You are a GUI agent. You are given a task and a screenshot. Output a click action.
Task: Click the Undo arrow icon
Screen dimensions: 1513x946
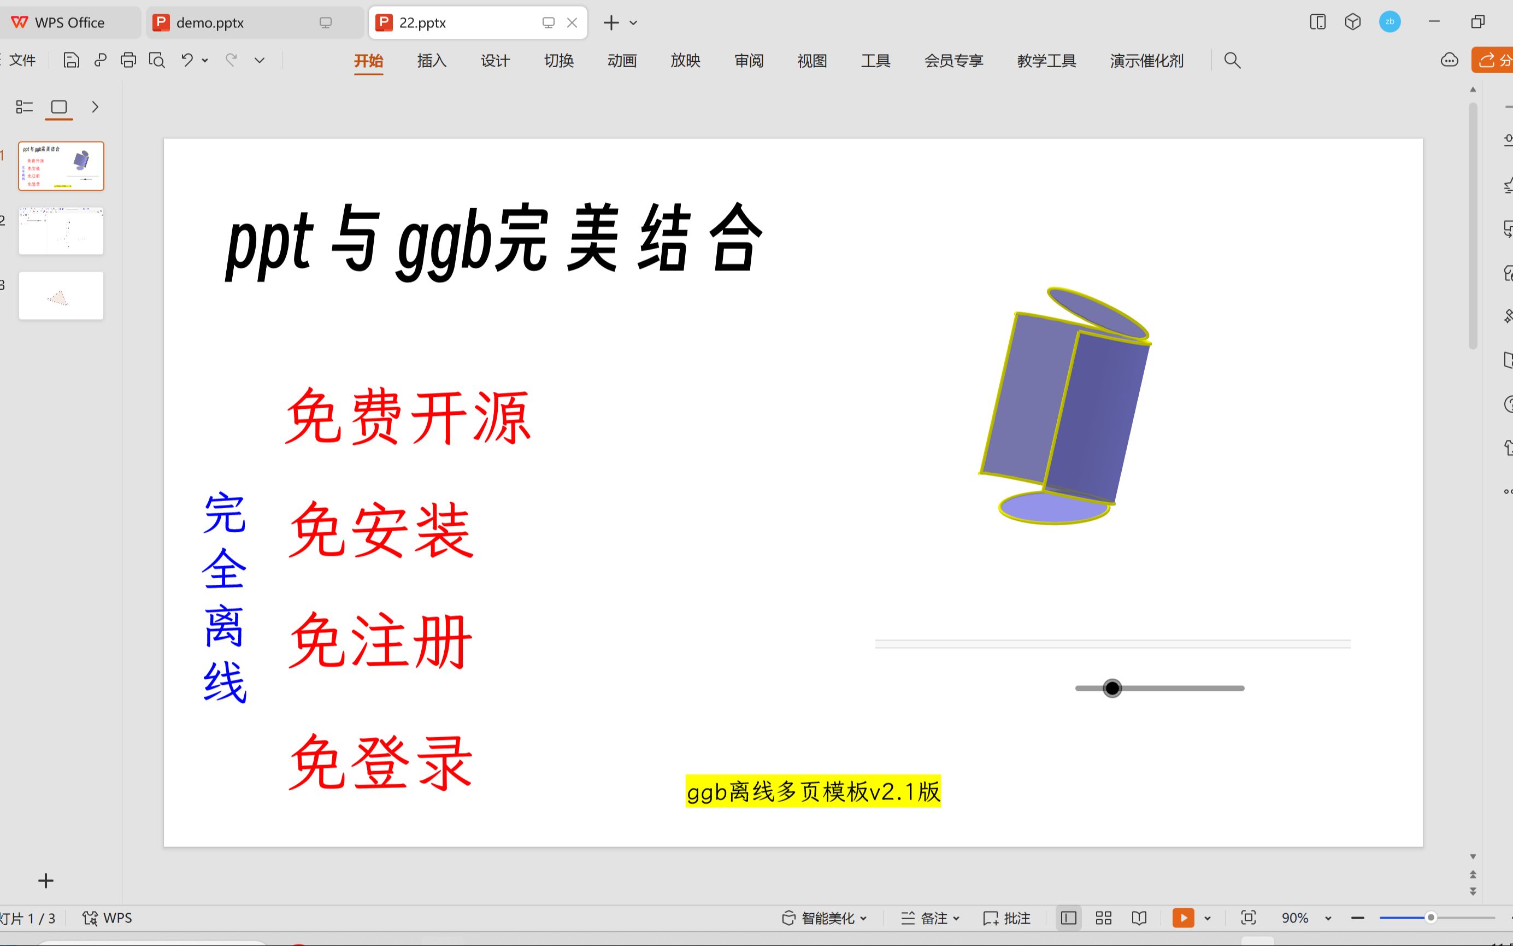tap(187, 60)
